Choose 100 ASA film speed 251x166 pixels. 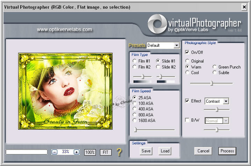(135, 103)
